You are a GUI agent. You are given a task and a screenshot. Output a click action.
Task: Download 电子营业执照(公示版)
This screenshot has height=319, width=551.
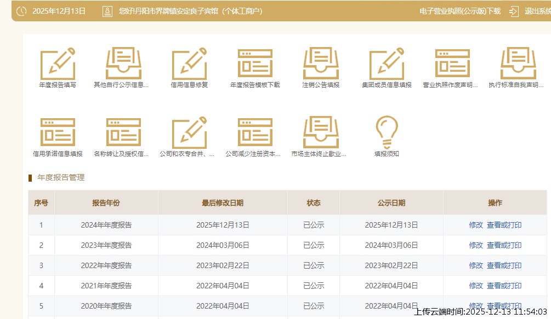[459, 11]
